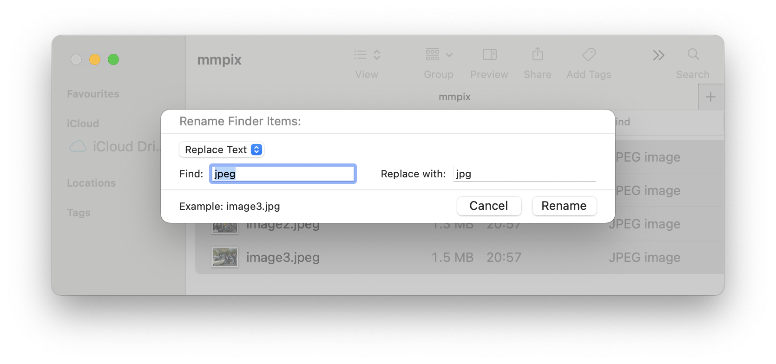Switch to the mmpix tab

[x=454, y=97]
